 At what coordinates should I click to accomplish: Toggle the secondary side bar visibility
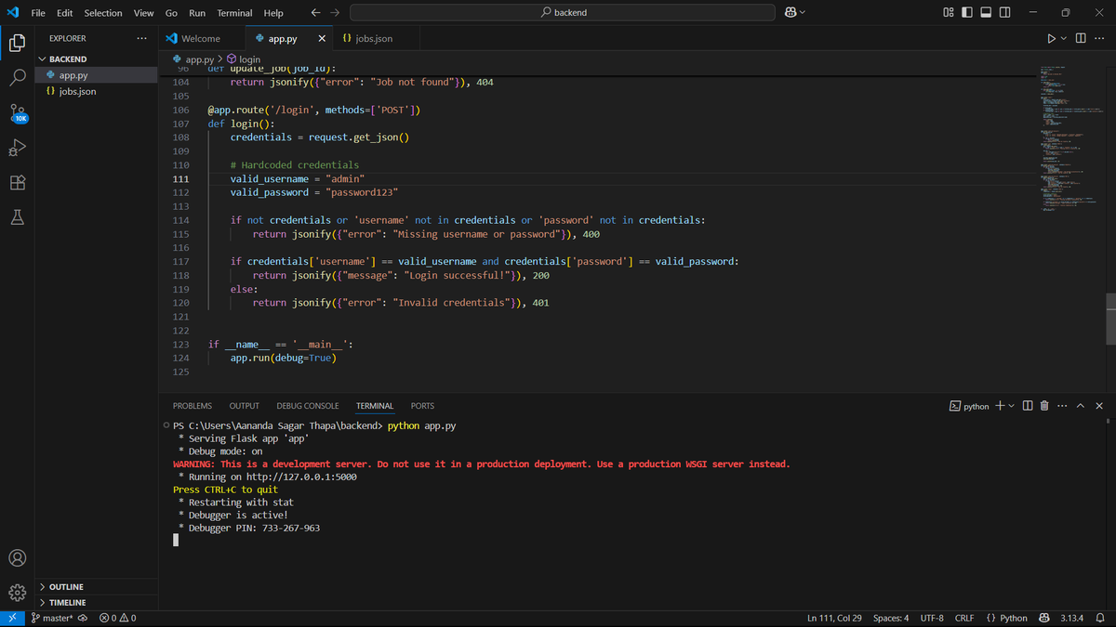(1005, 13)
